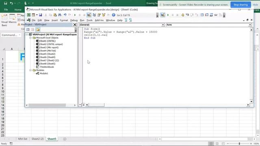This screenshot has height=146, width=260.
Task: Switch to Mtrl list sheet tab
Action: tap(23, 139)
